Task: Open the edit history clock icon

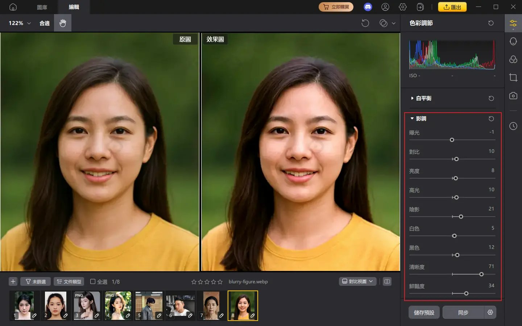Action: coord(513,126)
